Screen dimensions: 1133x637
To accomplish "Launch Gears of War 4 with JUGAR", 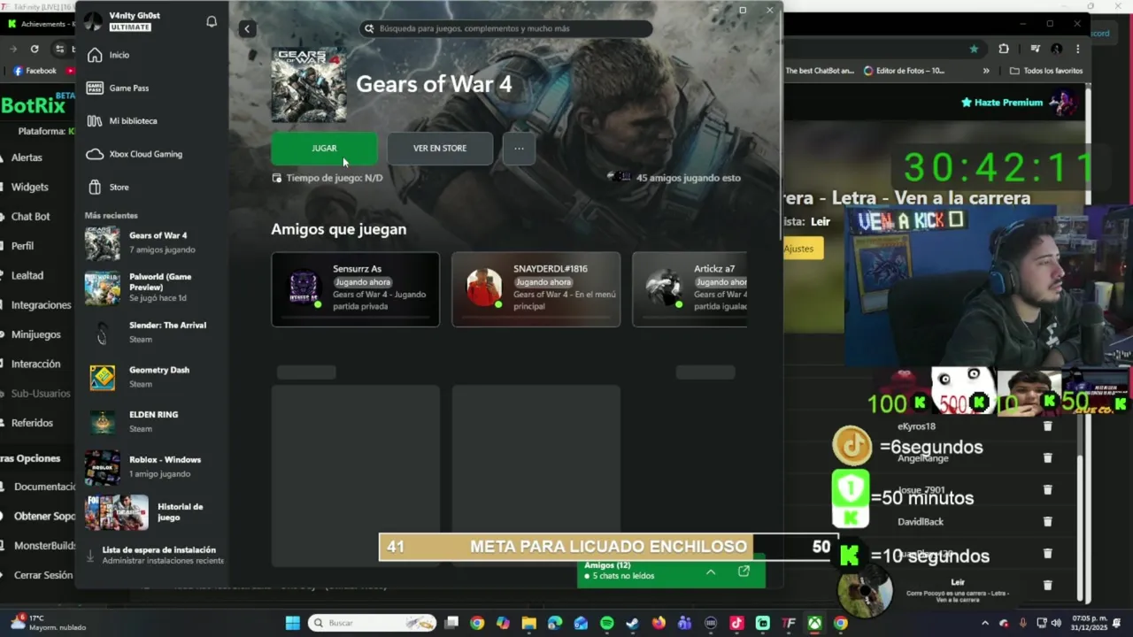I will tap(324, 148).
